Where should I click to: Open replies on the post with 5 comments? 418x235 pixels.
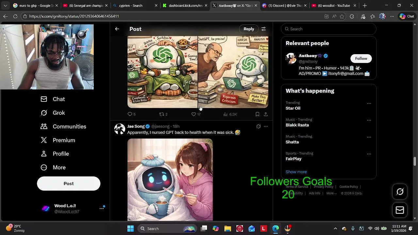point(131,114)
